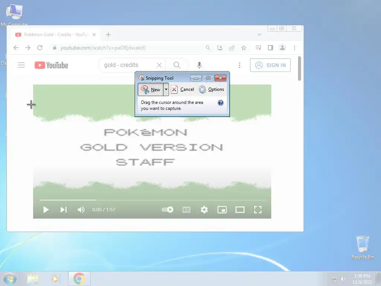
Task: Share this page from the address bar
Action: 232,48
